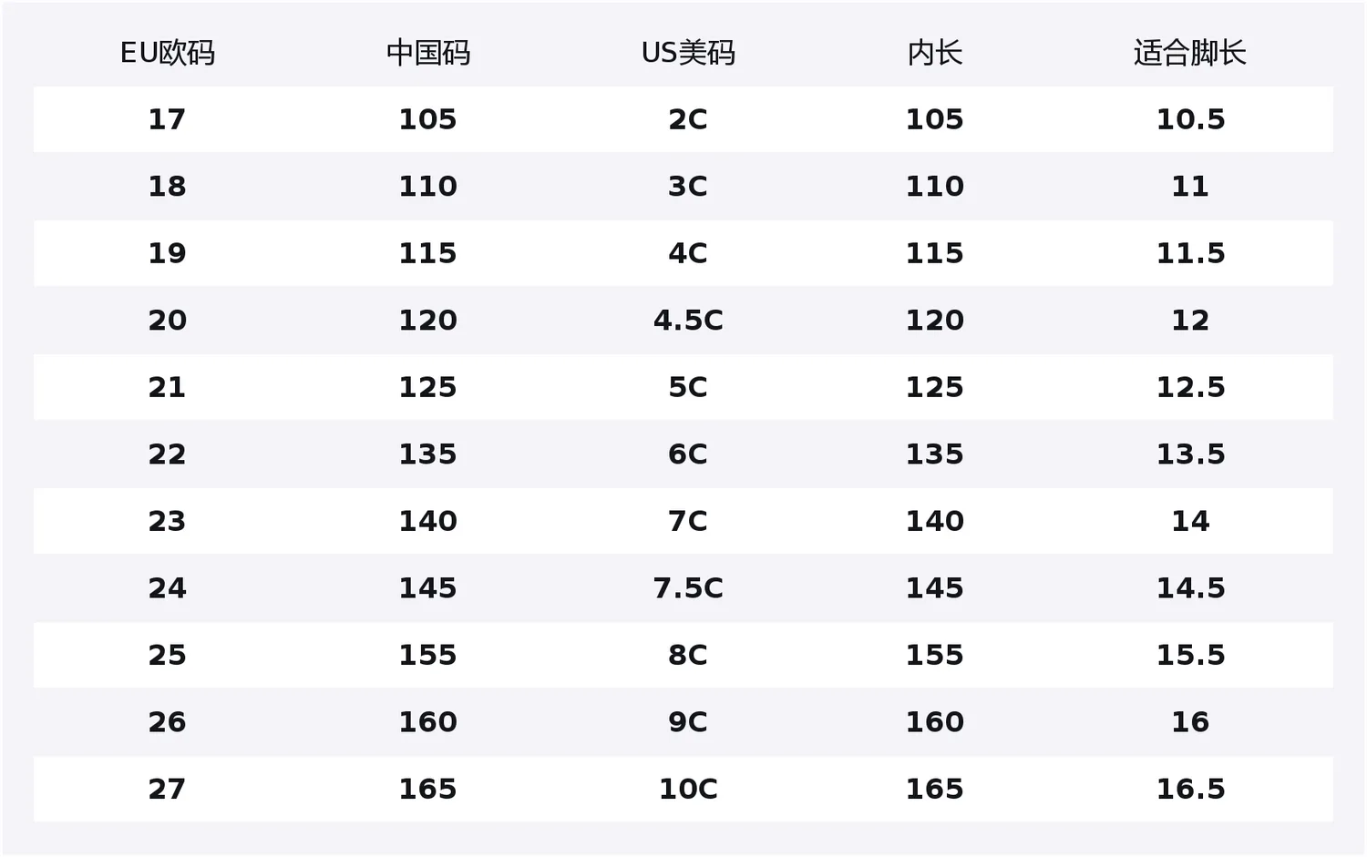Select US size 2C cell
The height and width of the screenshot is (857, 1367).
[x=688, y=119]
